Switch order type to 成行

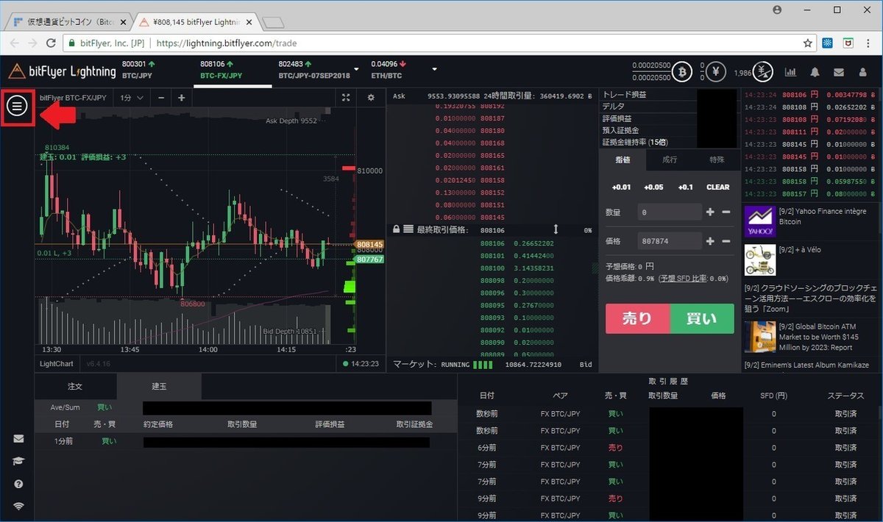(670, 160)
